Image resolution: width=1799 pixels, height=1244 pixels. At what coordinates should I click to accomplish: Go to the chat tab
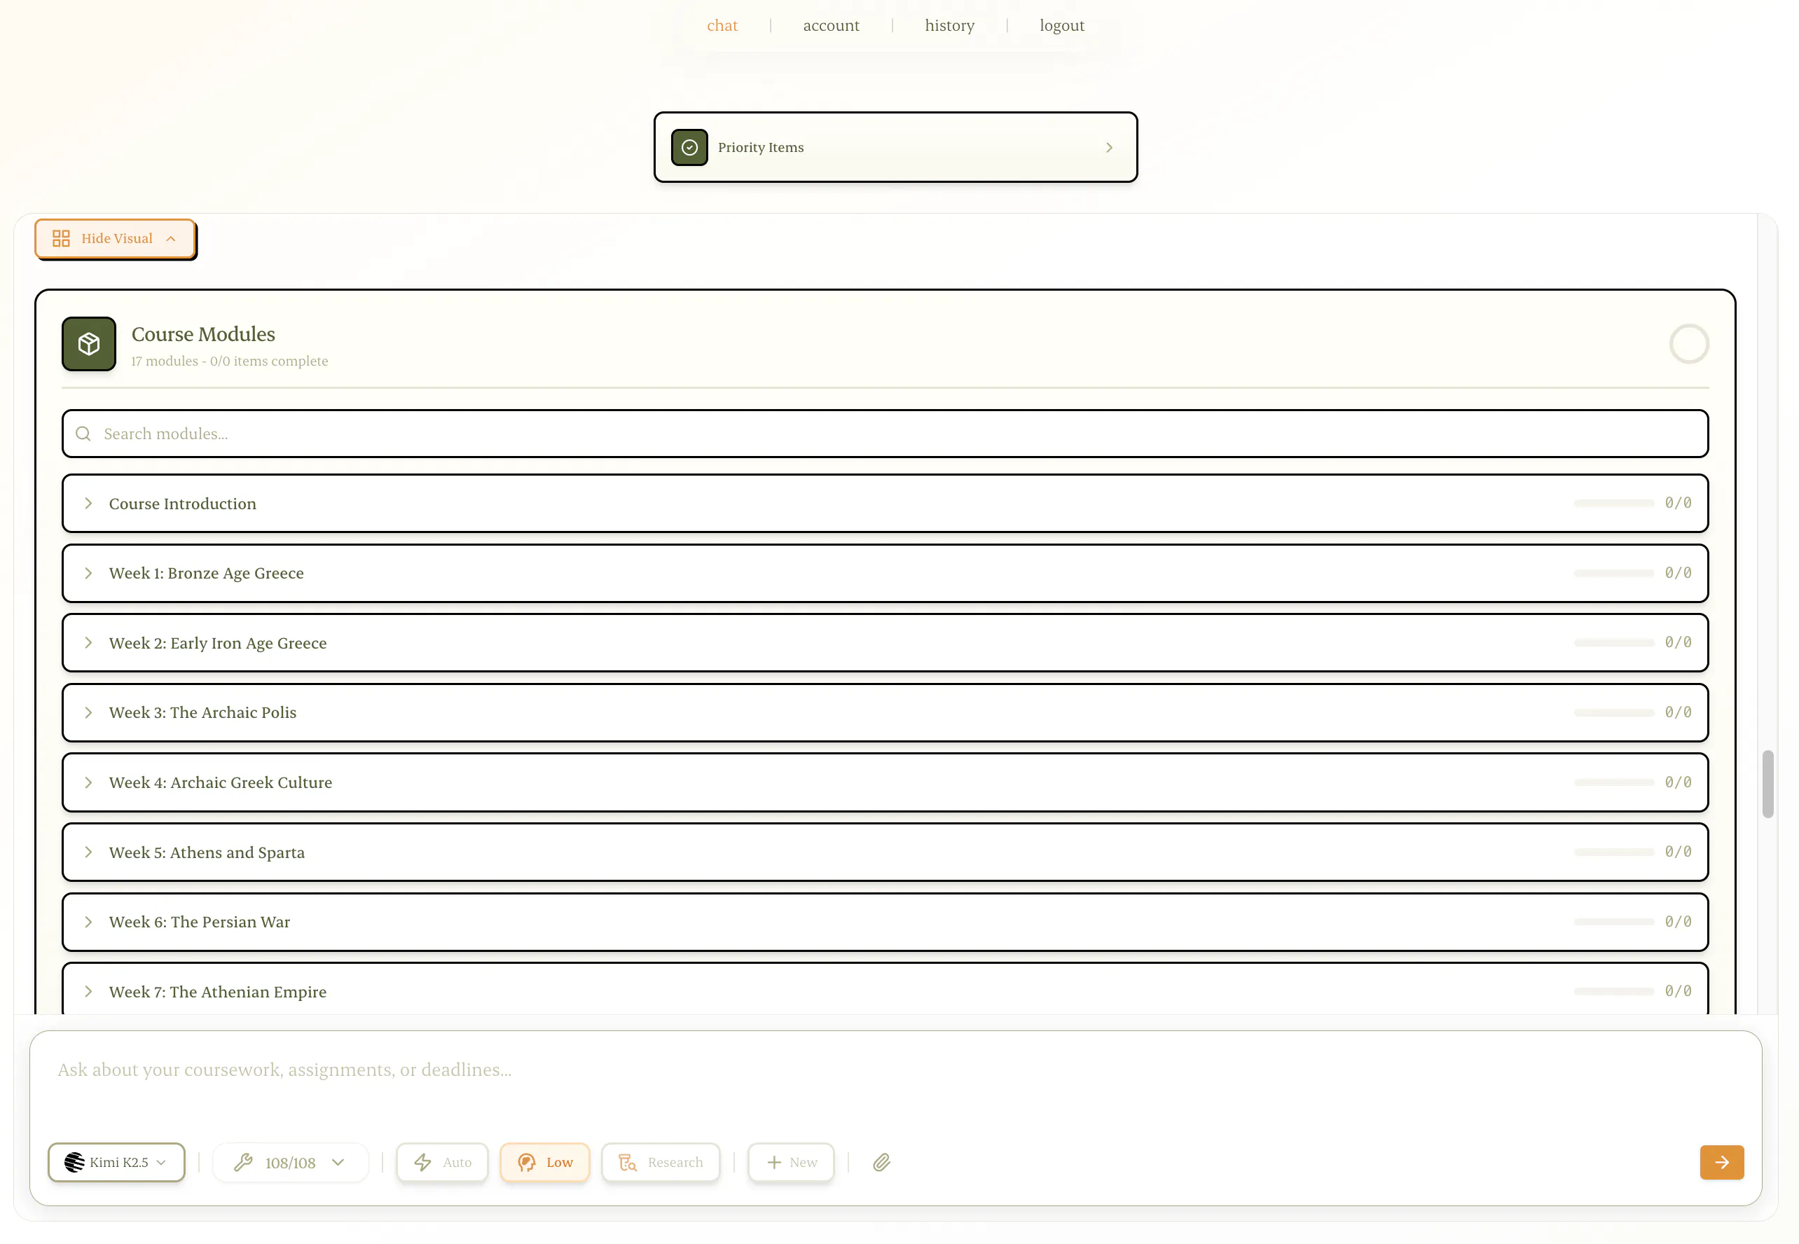[722, 26]
